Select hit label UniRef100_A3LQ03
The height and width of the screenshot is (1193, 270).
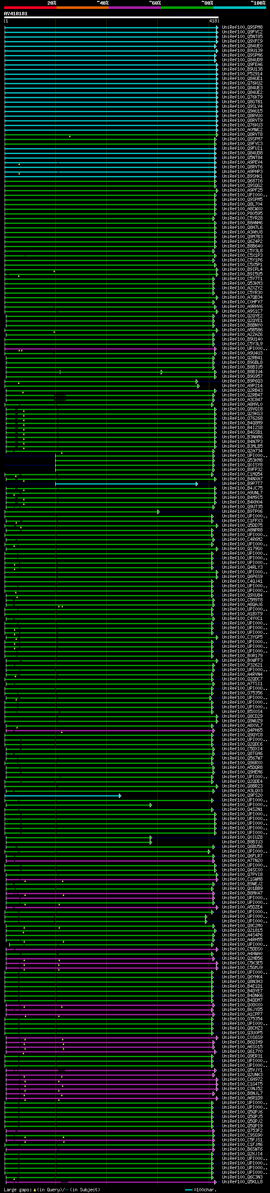click(x=242, y=791)
